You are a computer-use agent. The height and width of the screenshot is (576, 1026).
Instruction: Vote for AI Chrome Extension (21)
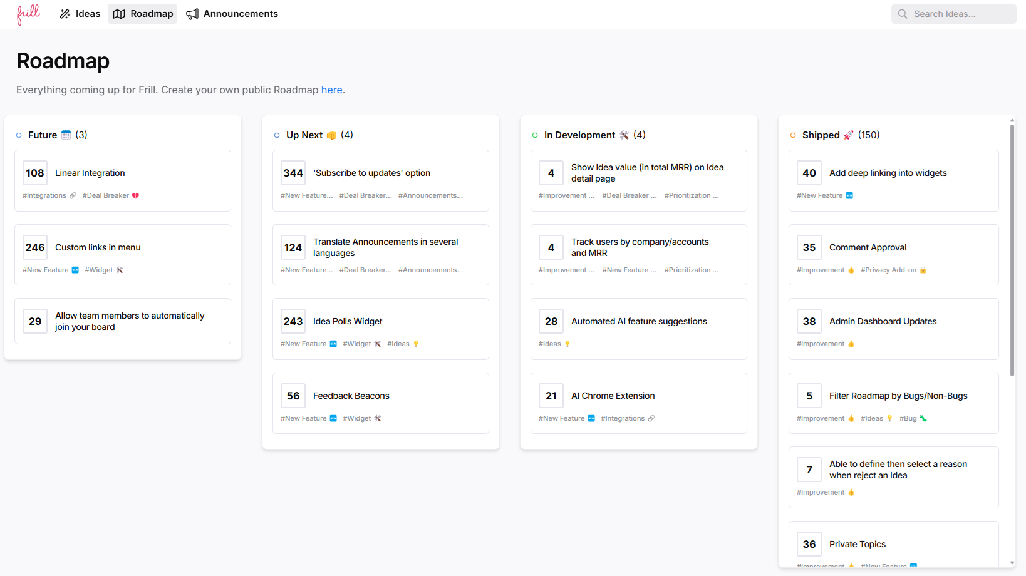click(x=551, y=396)
